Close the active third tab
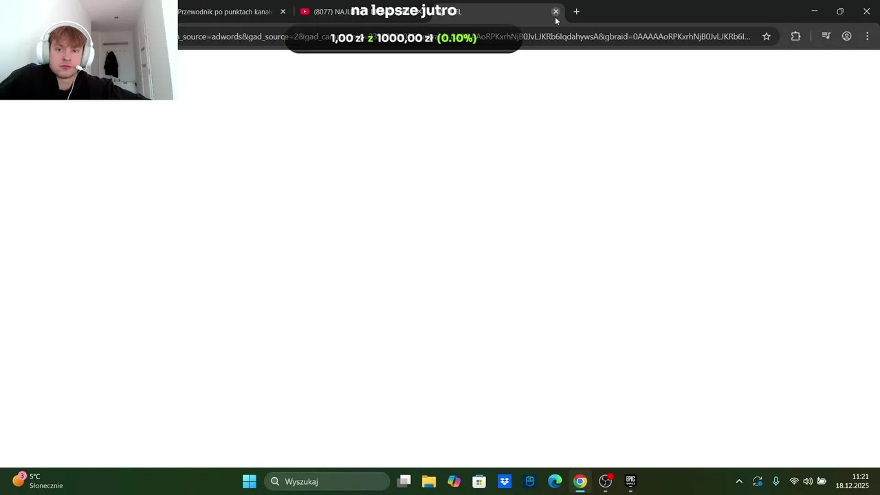880x495 pixels. coord(555,12)
